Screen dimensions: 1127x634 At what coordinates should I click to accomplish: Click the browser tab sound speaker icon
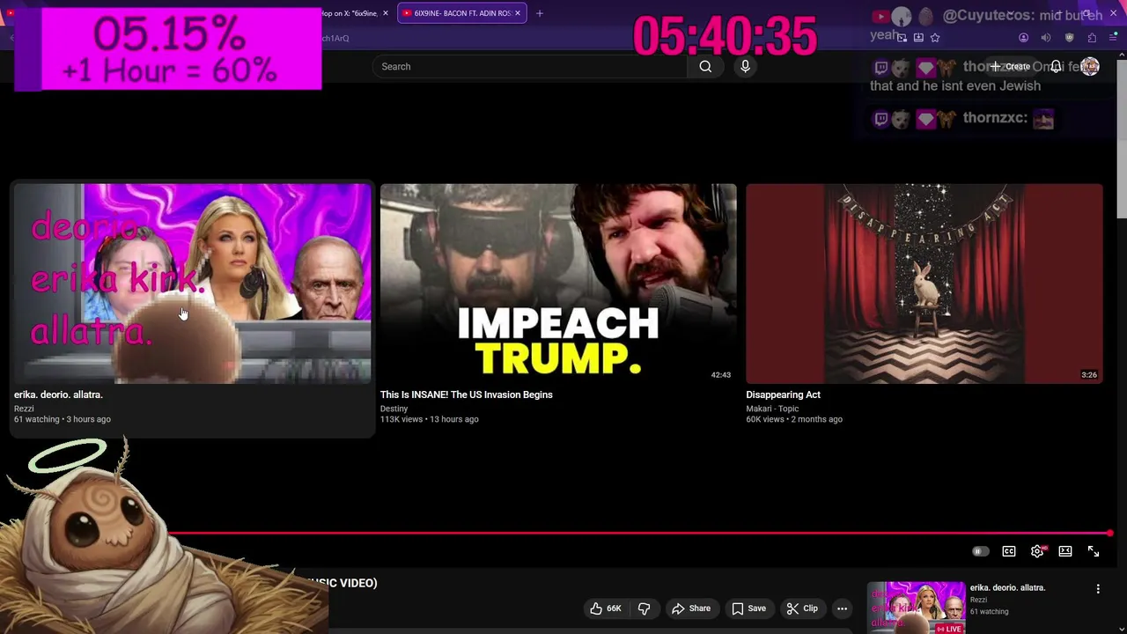(x=1046, y=38)
